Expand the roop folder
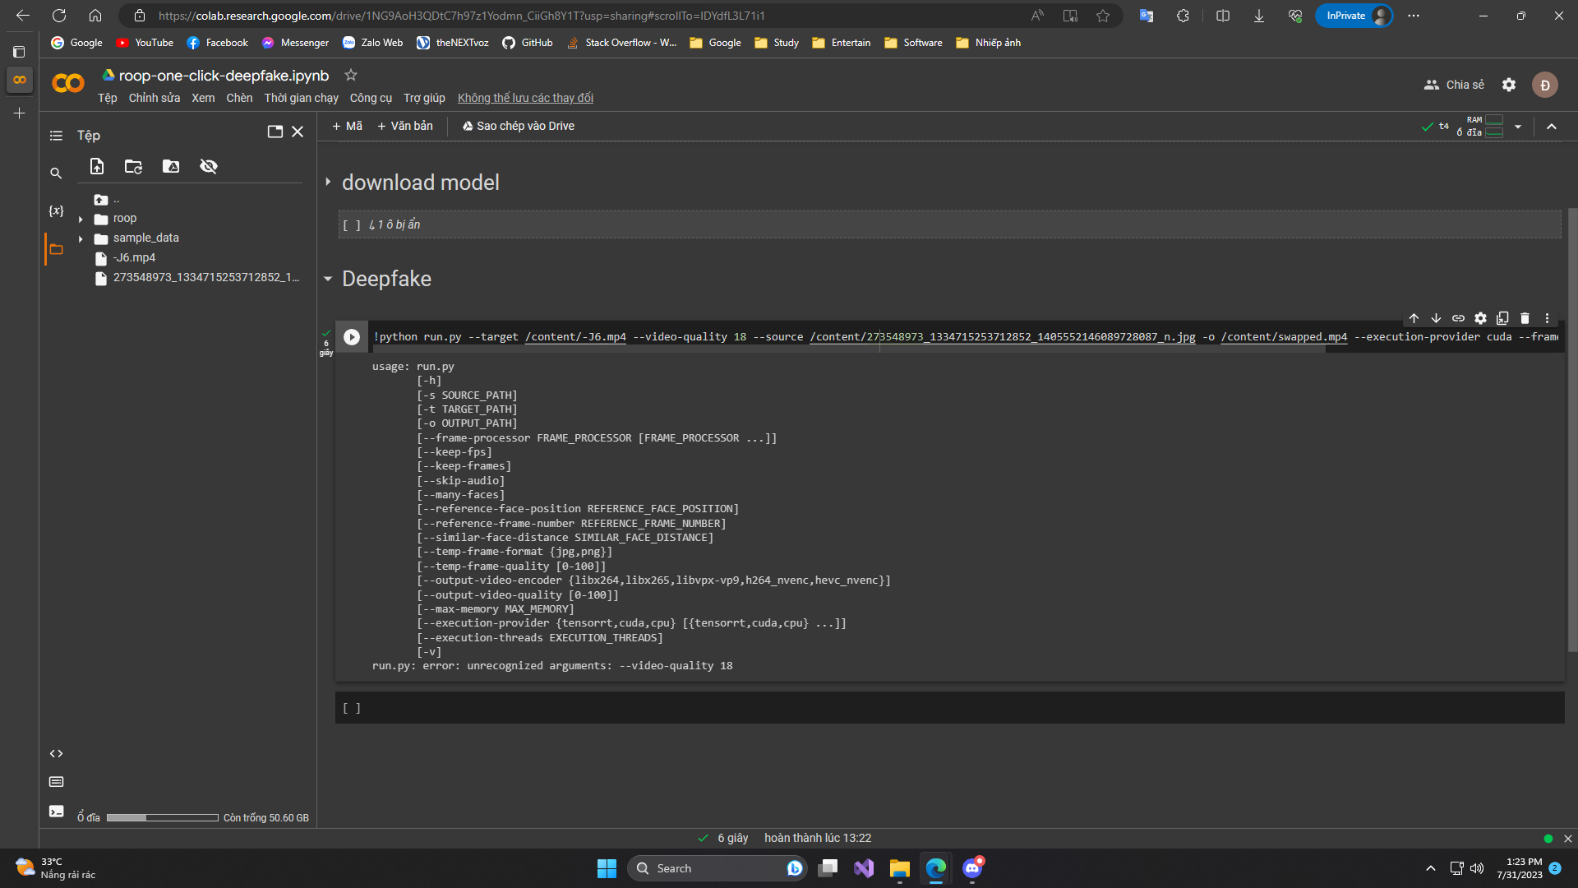This screenshot has width=1578, height=888. coord(81,219)
